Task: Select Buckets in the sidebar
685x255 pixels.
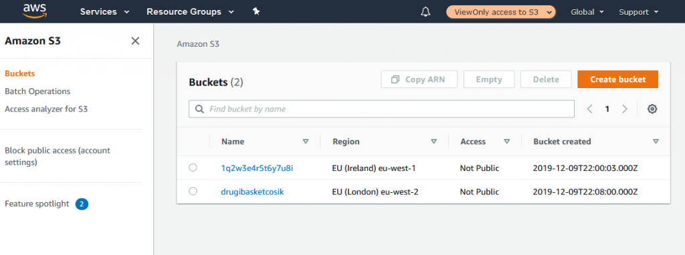Action: [x=19, y=73]
